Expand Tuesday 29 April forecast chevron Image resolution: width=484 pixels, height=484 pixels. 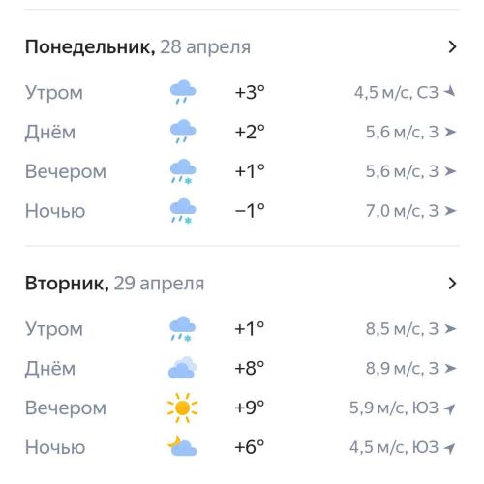(x=453, y=284)
